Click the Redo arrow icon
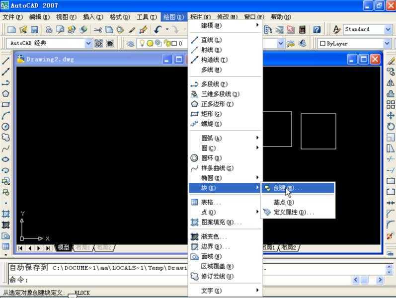Image resolution: width=396 pixels, height=298 pixels. (175, 29)
